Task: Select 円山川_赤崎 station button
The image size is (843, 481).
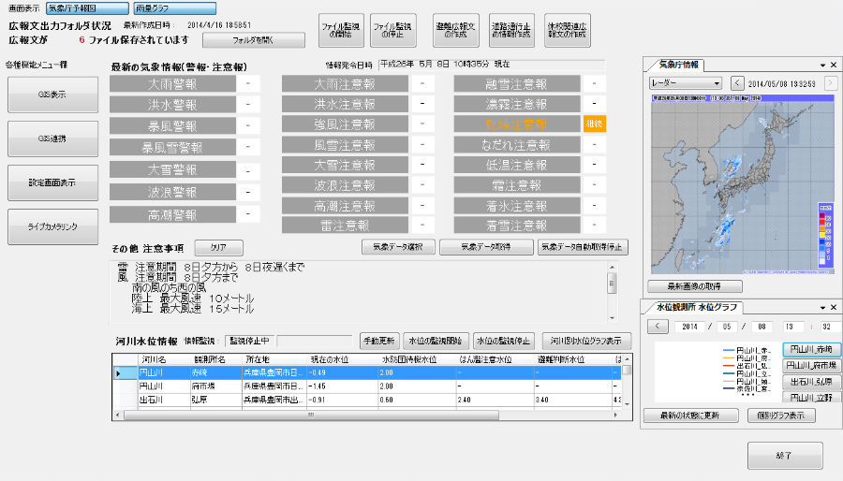Action: [811, 349]
